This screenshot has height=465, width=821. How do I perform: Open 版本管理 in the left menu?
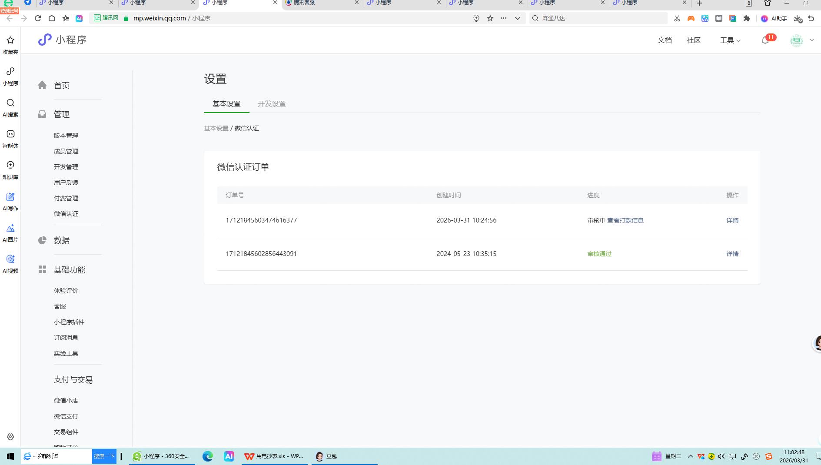[66, 136]
